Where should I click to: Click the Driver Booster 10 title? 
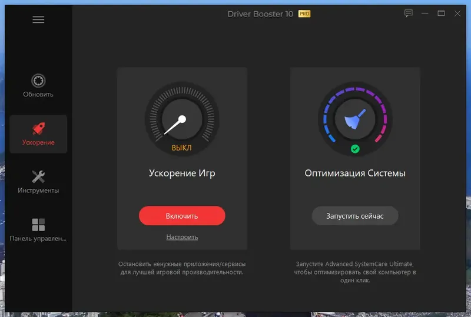click(260, 14)
